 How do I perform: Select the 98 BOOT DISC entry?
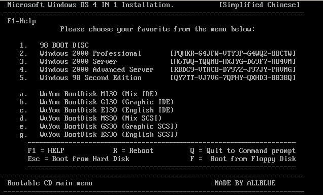click(x=54, y=45)
